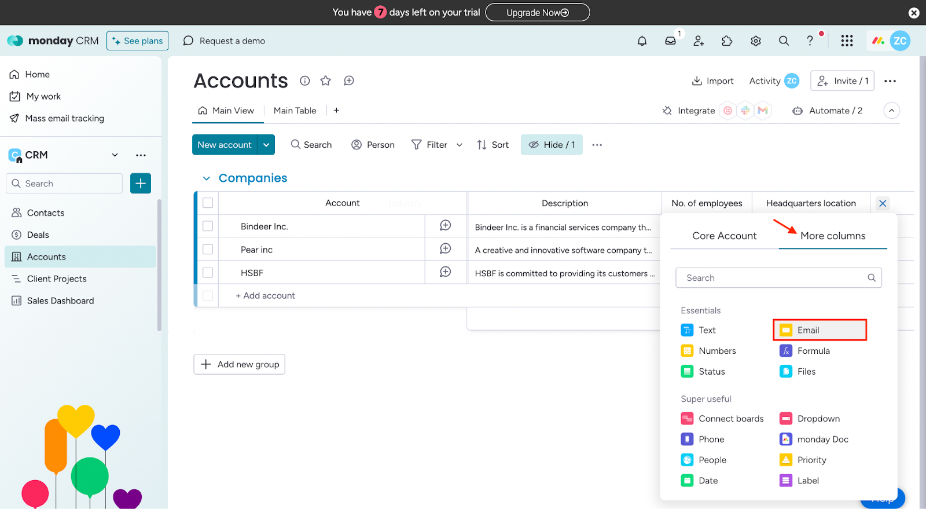Open the inbox tray icon

670,41
